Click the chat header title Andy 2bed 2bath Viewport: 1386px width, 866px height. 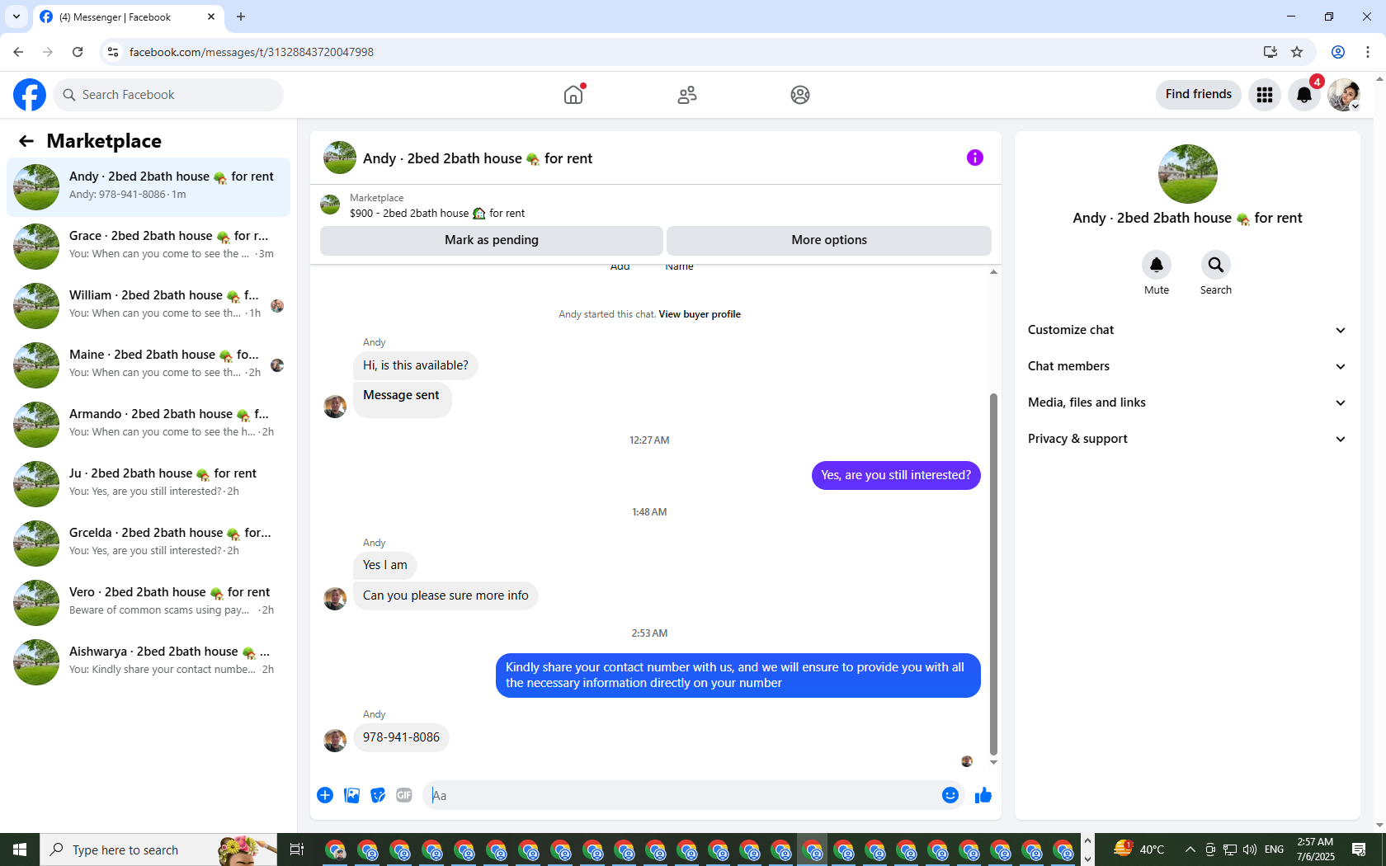pyautogui.click(x=478, y=158)
